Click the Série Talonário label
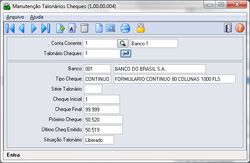Screen dimensions: 250x163 [x=67, y=89]
